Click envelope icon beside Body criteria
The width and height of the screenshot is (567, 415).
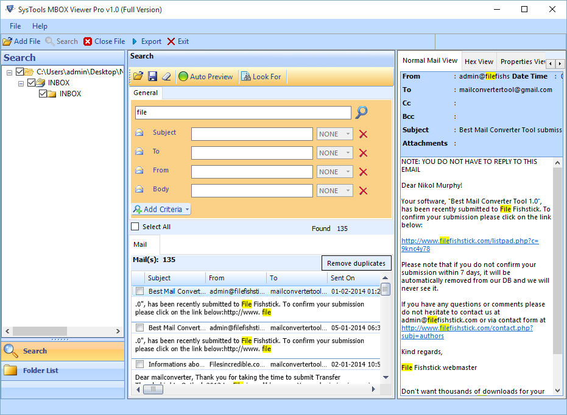point(139,189)
